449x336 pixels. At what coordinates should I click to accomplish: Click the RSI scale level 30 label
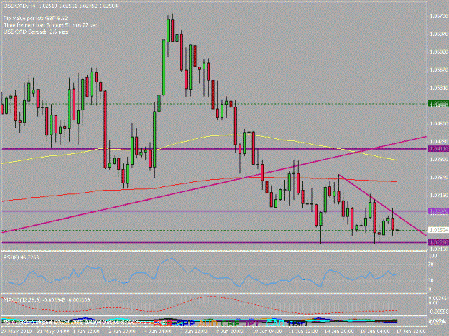pyautogui.click(x=431, y=281)
